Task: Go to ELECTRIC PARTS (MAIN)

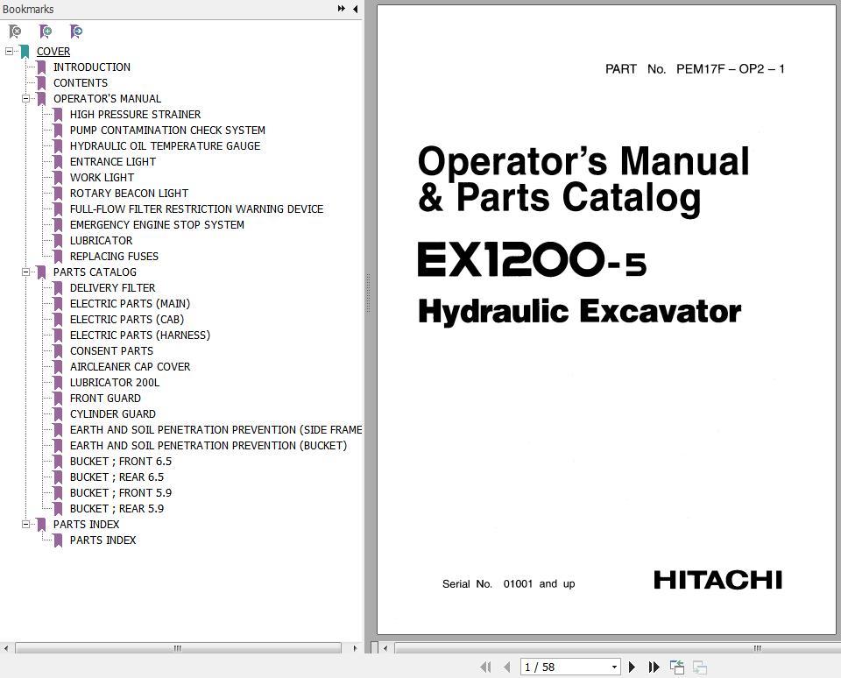Action: click(131, 304)
